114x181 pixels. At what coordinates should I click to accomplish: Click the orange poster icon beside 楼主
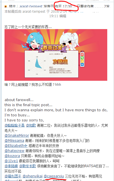coord(6,6)
